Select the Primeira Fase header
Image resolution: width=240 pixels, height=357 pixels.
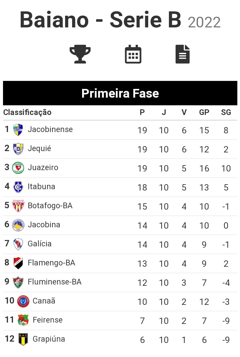(x=120, y=93)
